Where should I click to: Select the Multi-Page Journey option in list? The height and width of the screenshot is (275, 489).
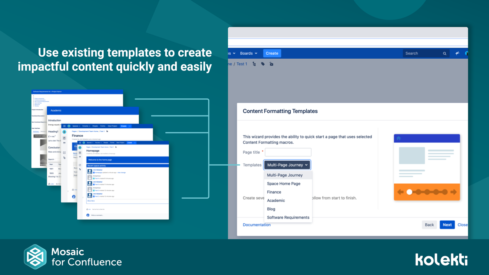pyautogui.click(x=288, y=175)
